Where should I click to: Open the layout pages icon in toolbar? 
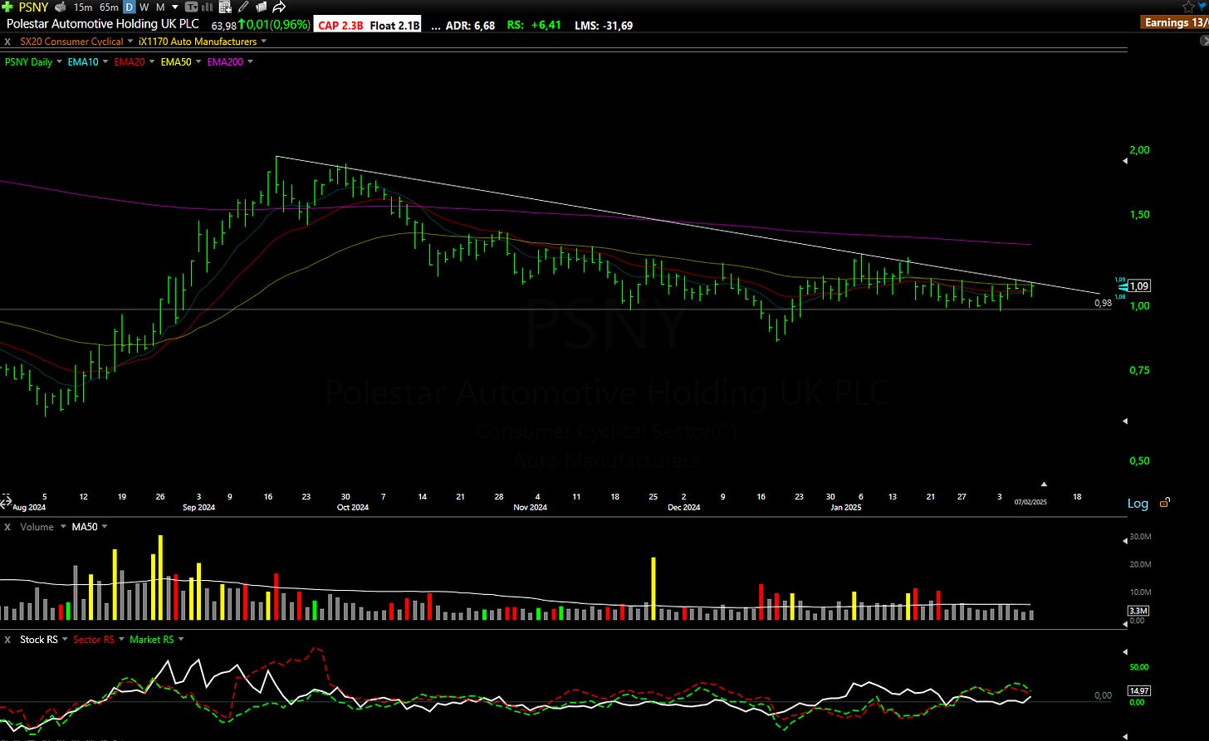tap(261, 7)
